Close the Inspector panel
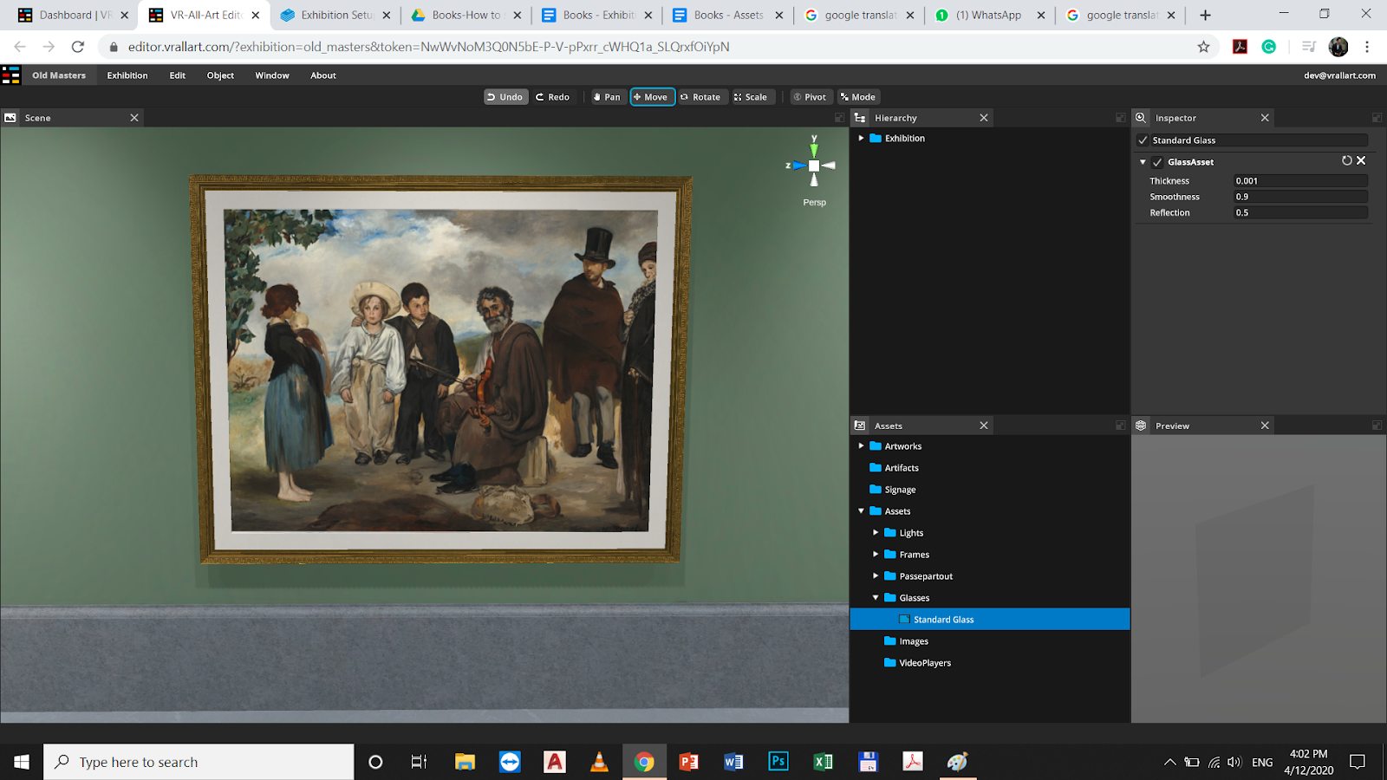1387x780 pixels. 1265,118
